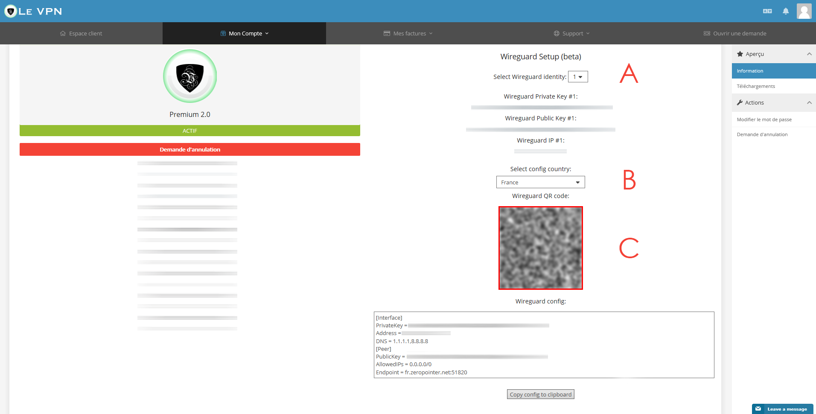Viewport: 816px width, 414px height.
Task: Click Copy config to clipboard
Action: tap(541, 394)
